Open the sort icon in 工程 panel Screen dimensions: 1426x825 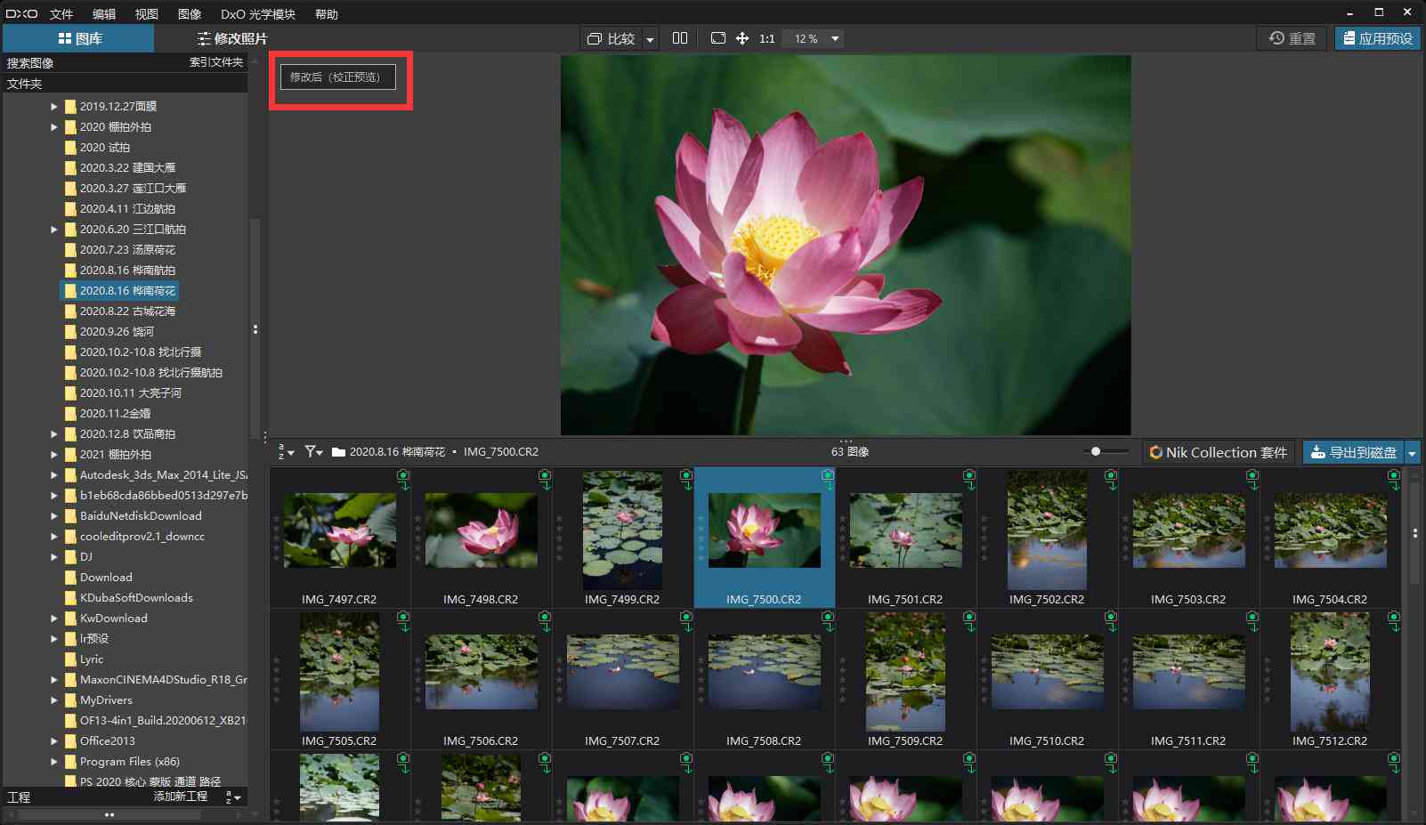233,797
